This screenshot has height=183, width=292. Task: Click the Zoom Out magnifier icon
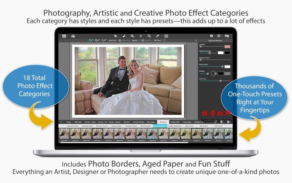pos(149,36)
